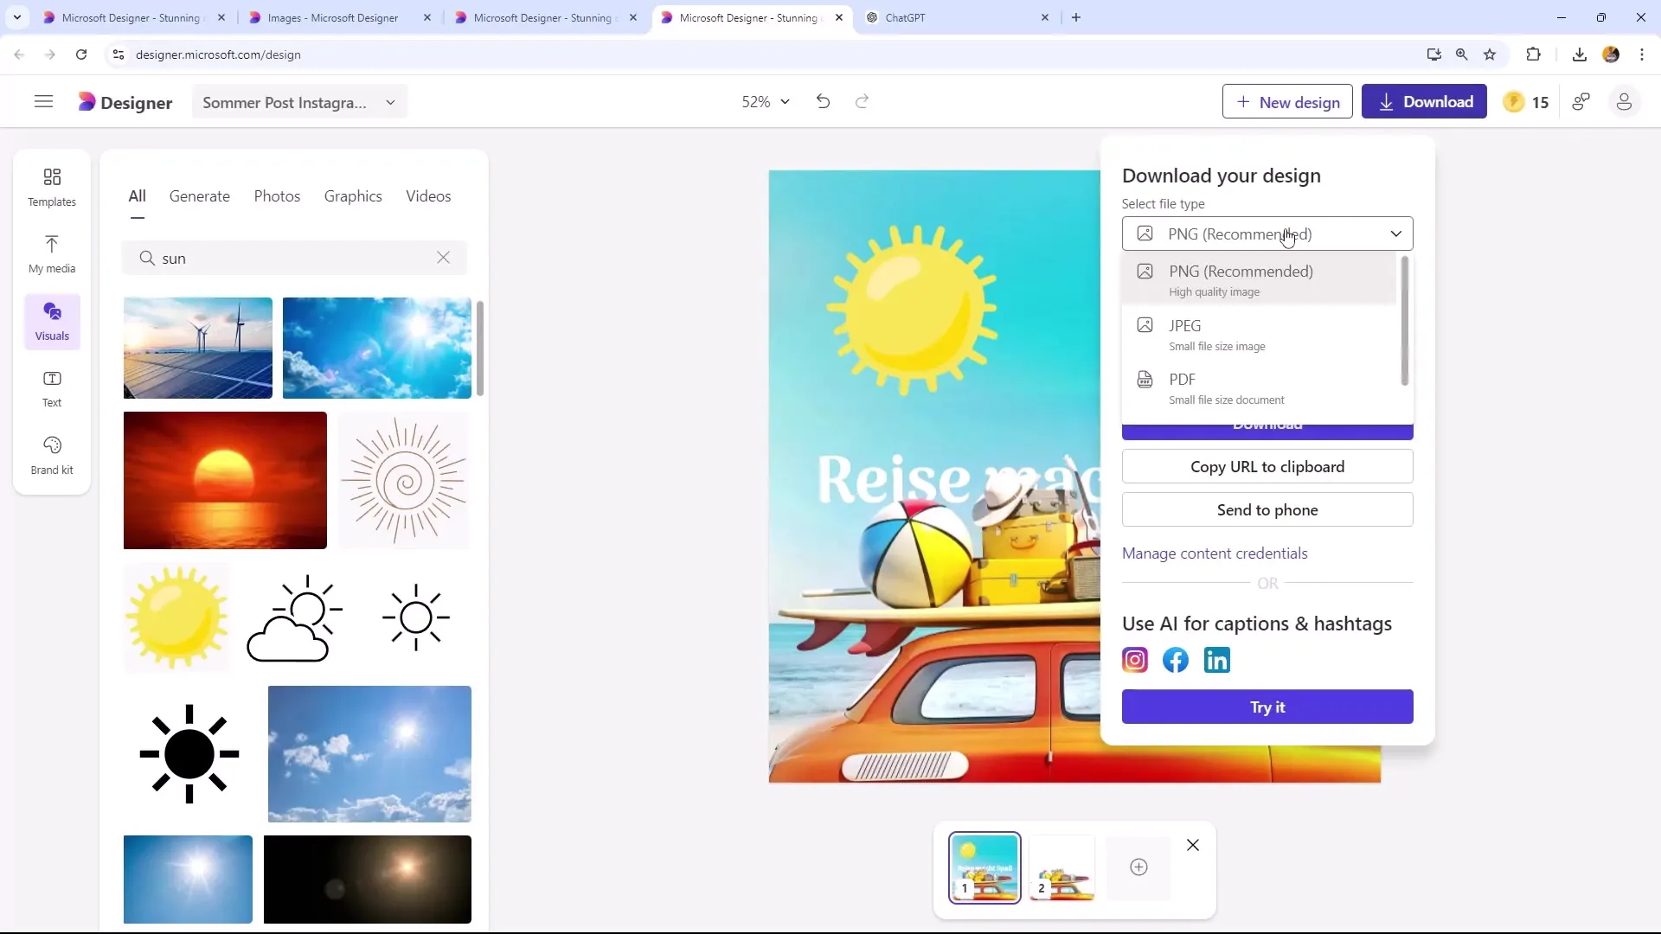The image size is (1661, 934).
Task: Redo the last action
Action: click(862, 102)
